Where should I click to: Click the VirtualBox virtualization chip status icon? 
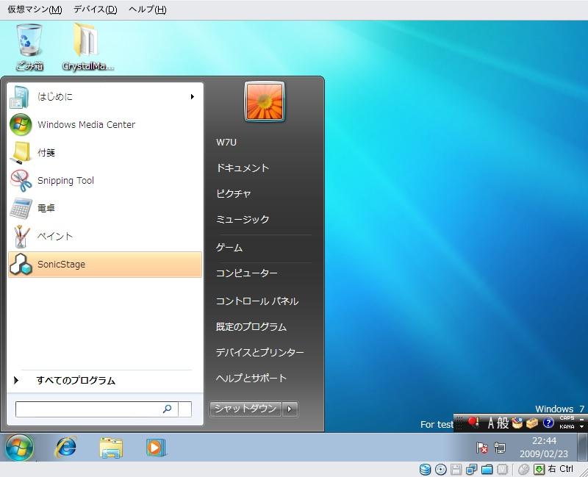(503, 469)
